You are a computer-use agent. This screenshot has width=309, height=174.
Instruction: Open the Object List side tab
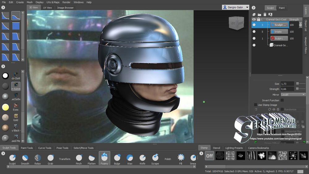[306, 26]
